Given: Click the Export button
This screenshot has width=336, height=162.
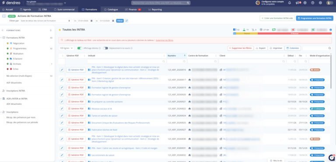Looking at the screenshot, I should click(x=261, y=48).
